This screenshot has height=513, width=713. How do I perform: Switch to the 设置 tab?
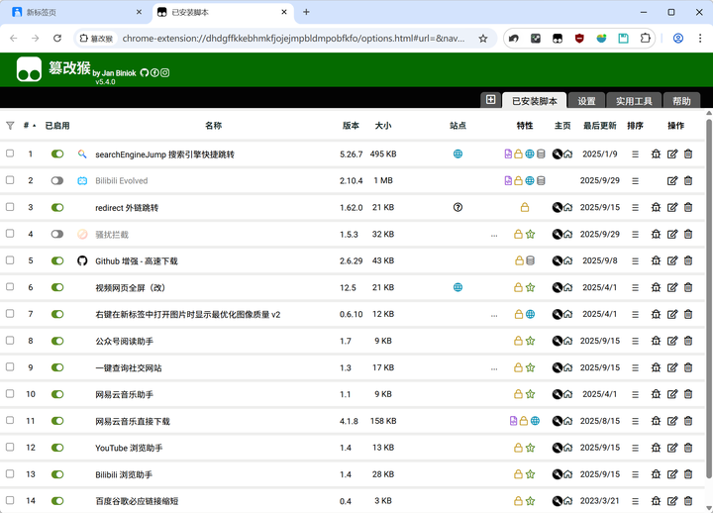[x=586, y=100]
